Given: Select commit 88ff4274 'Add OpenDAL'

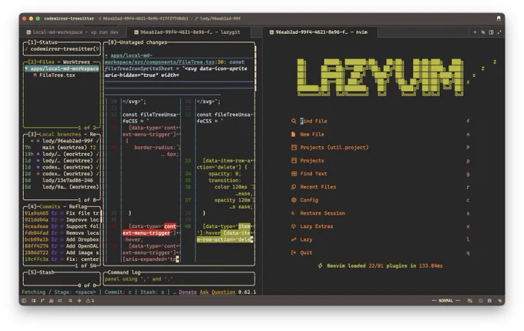Looking at the screenshot, I should [62, 246].
